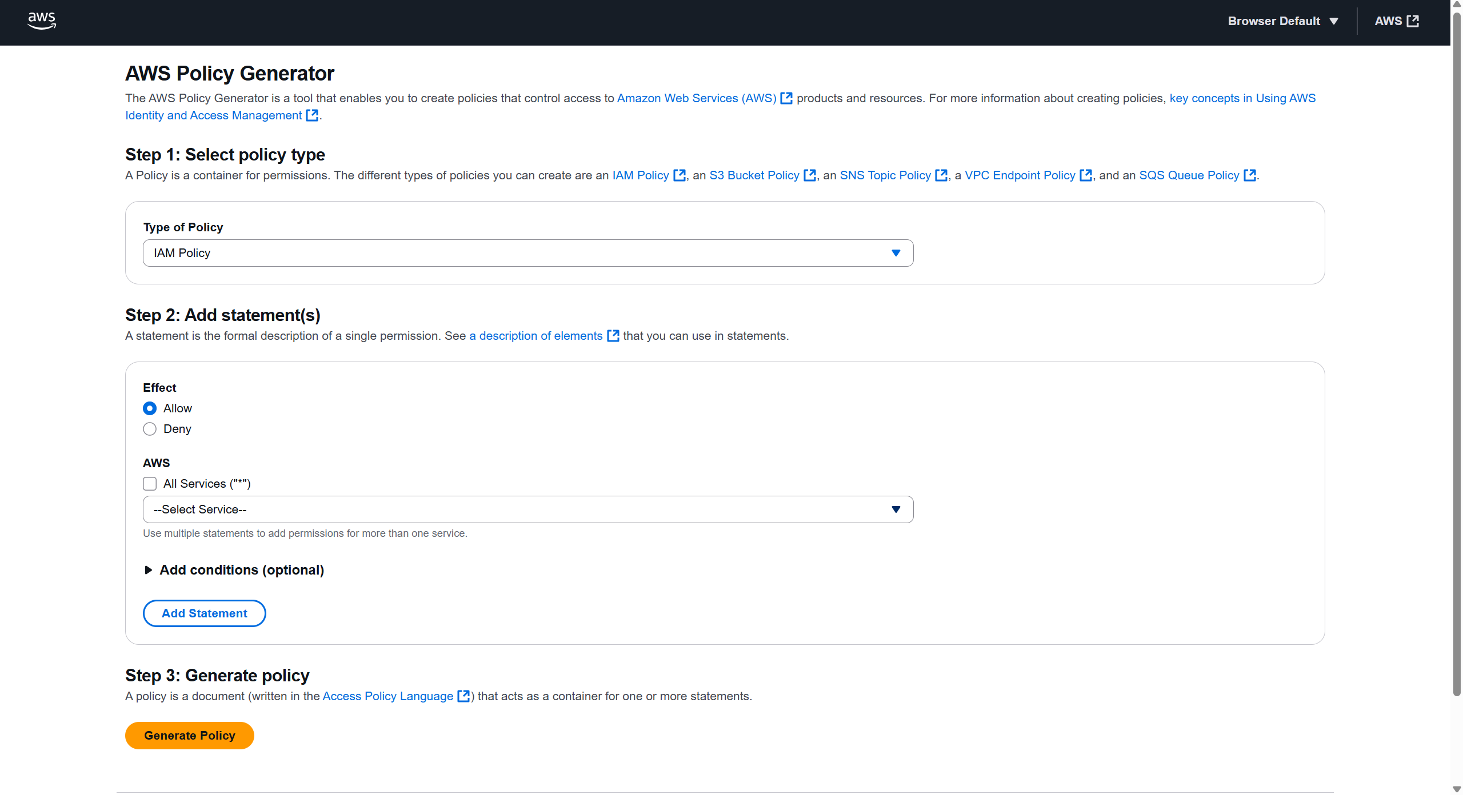Click external-link icon after SNS Topic Policy
1463x795 pixels.
pos(941,175)
